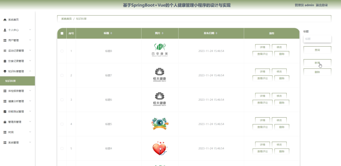Screen dimensions: 341x166
Task: Click the 四季康美 image thumbnail in row 1
Action: (x=160, y=50)
